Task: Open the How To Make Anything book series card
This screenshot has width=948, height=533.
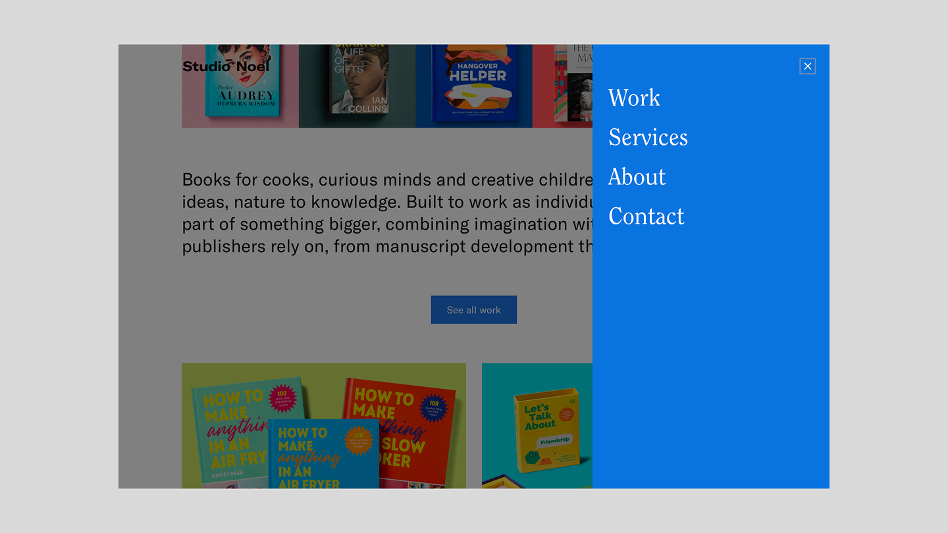Action: pyautogui.click(x=324, y=426)
